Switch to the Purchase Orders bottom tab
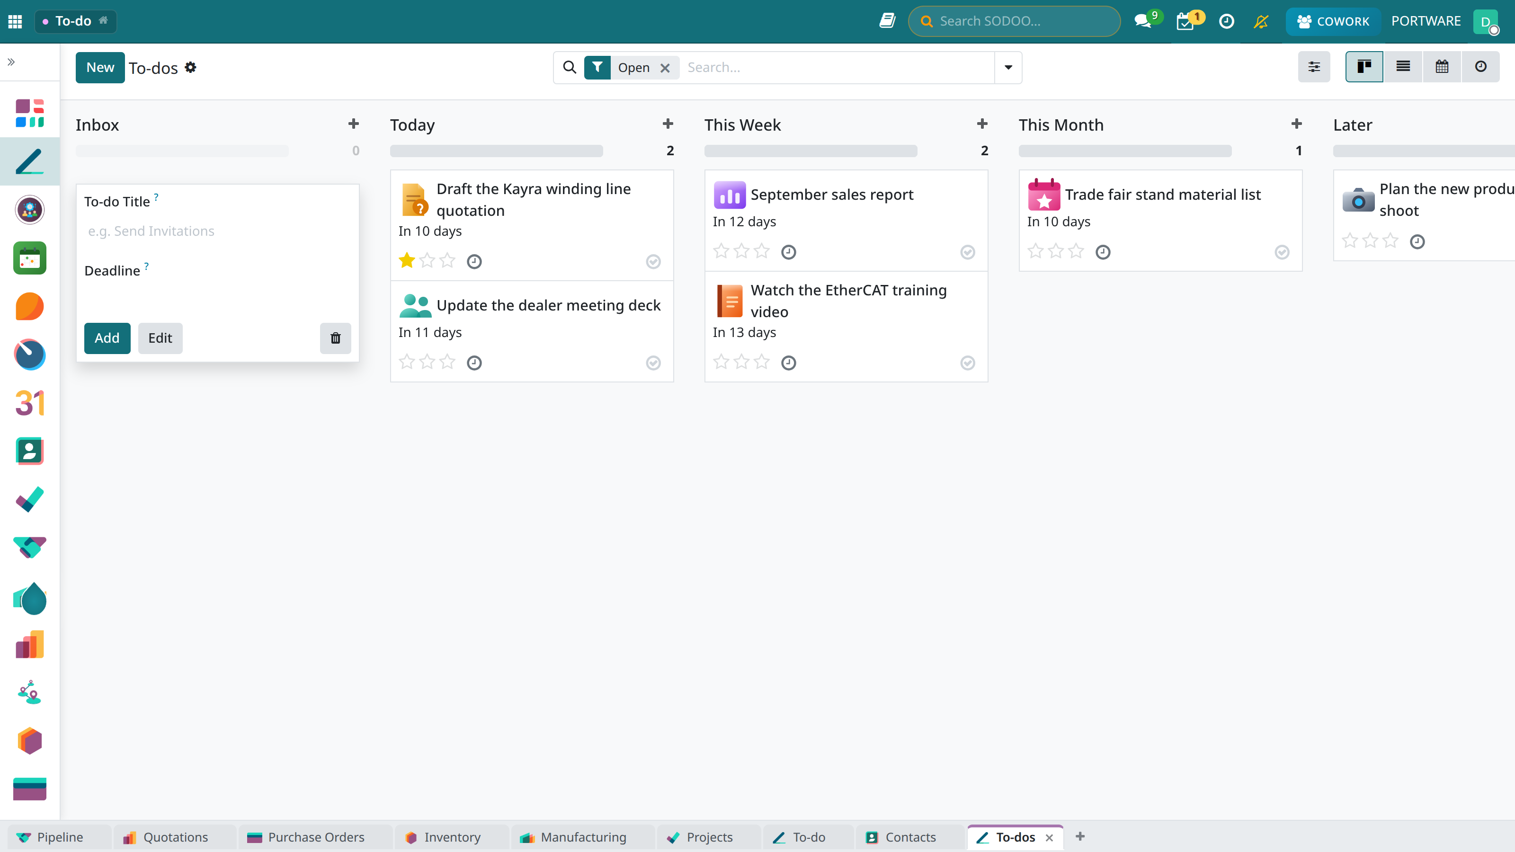 click(x=315, y=837)
